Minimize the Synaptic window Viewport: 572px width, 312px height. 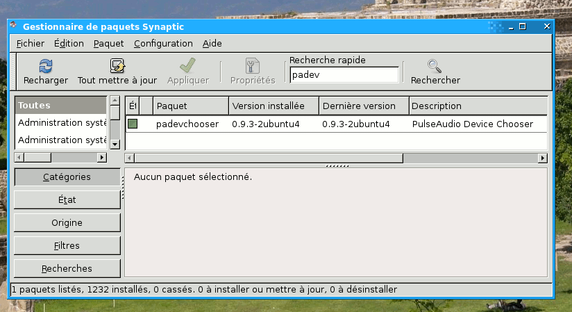click(x=511, y=26)
